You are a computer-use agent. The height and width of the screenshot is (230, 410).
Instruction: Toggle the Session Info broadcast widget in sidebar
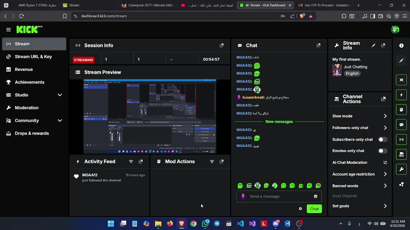click(401, 140)
